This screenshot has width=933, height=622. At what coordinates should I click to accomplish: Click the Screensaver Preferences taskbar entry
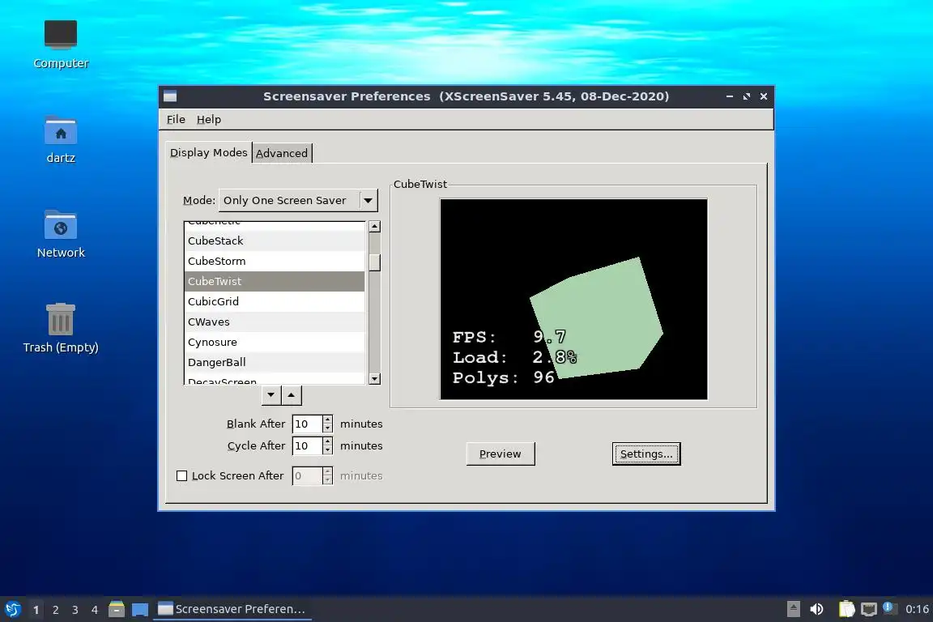(232, 609)
